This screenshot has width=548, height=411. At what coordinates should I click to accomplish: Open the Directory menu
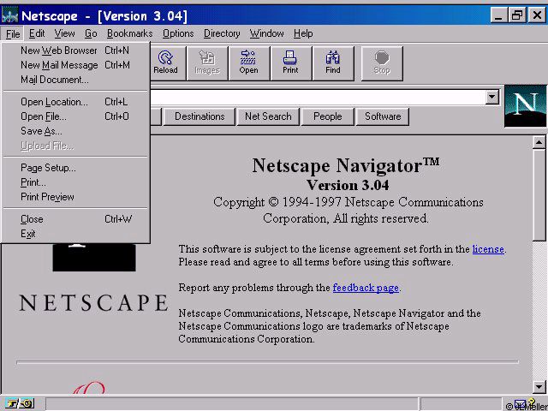(222, 33)
